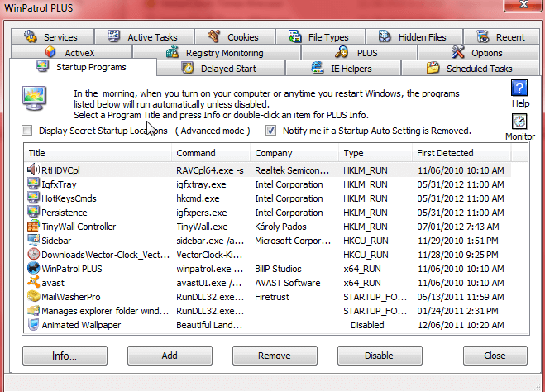Click the Cookies tab gingerbread icon
Image resolution: width=545 pixels, height=392 pixels.
point(213,36)
